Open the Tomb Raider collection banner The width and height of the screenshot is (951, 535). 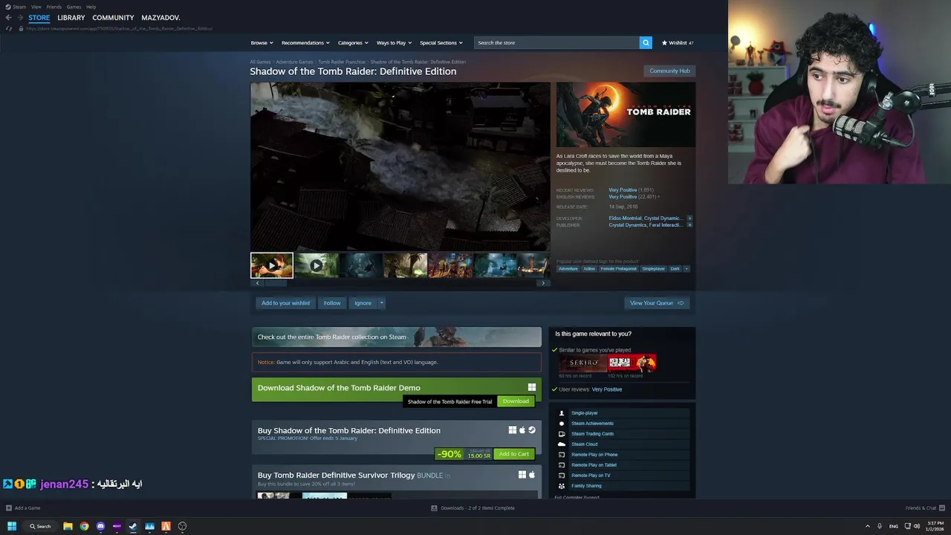click(x=397, y=337)
